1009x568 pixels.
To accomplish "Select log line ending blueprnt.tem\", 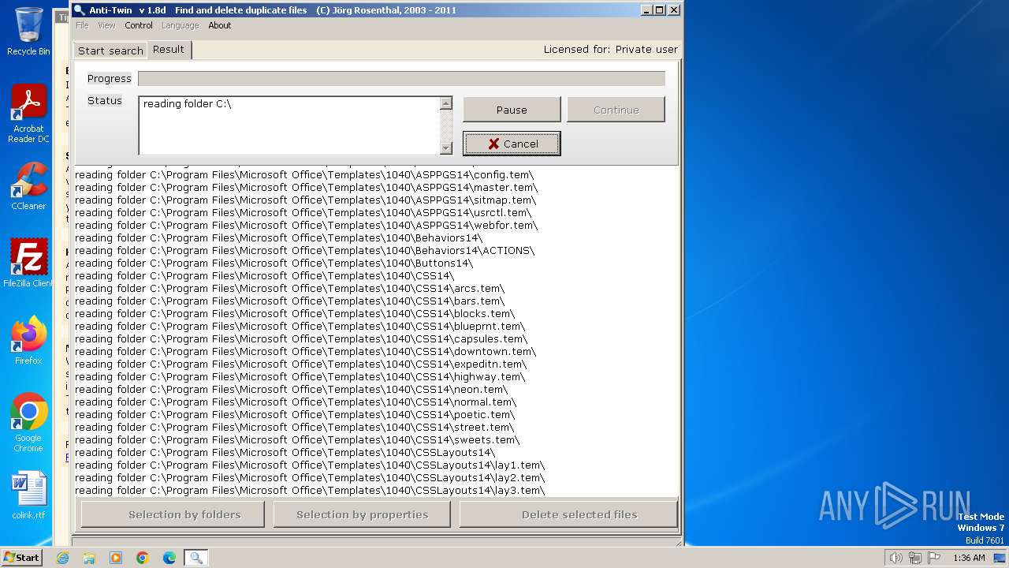I will [x=300, y=327].
